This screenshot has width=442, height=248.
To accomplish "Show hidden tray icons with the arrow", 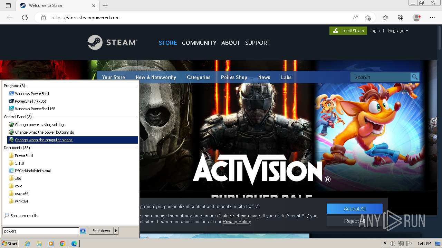I will coord(385,244).
